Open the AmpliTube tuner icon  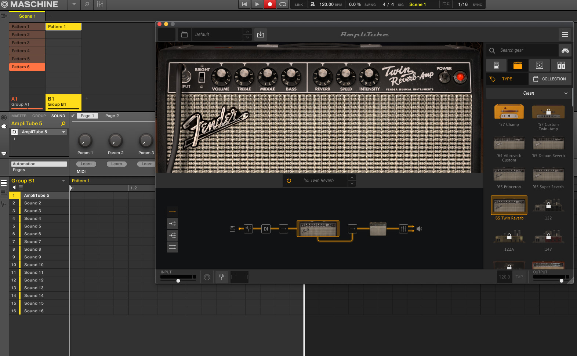pos(222,277)
